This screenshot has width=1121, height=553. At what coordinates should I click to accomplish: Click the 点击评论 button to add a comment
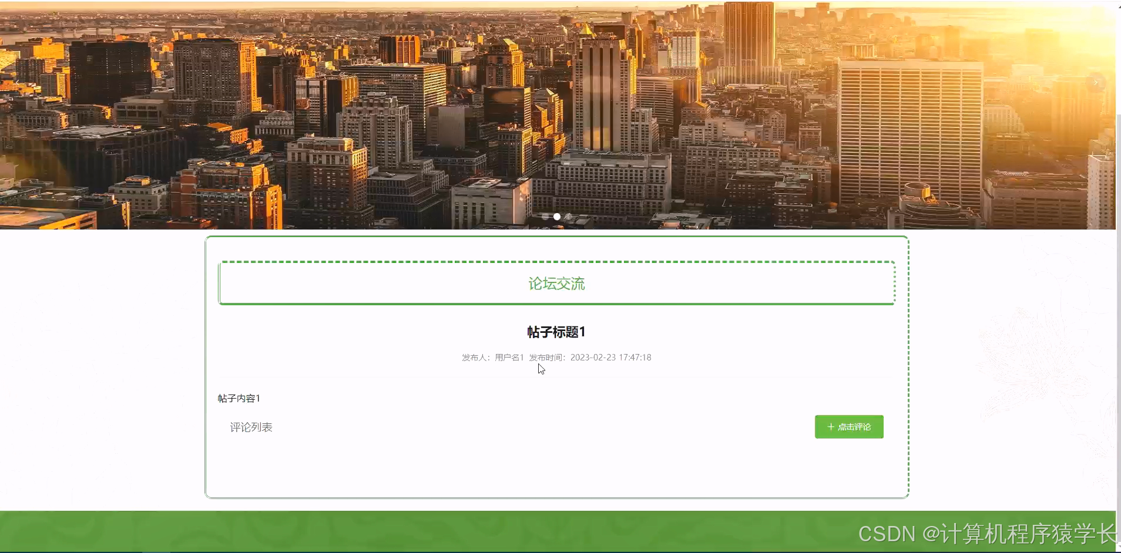pos(849,427)
